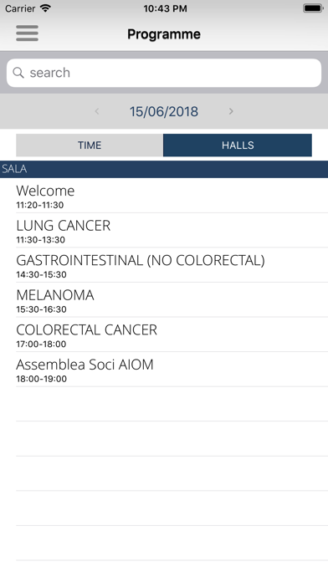Tap the Programme title
Viewport: 328px width, 582px height.
coord(164,34)
